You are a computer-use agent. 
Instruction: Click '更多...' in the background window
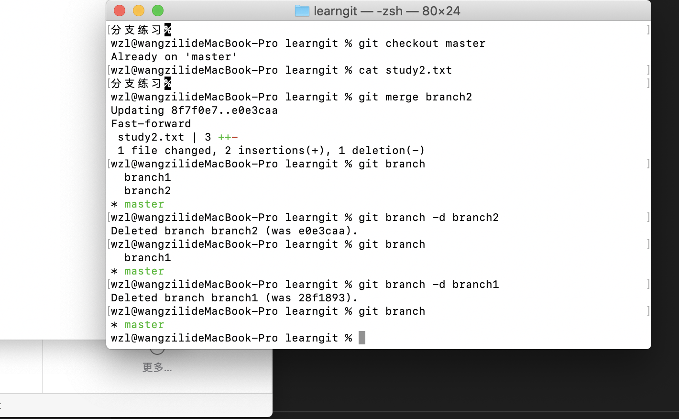coord(157,367)
